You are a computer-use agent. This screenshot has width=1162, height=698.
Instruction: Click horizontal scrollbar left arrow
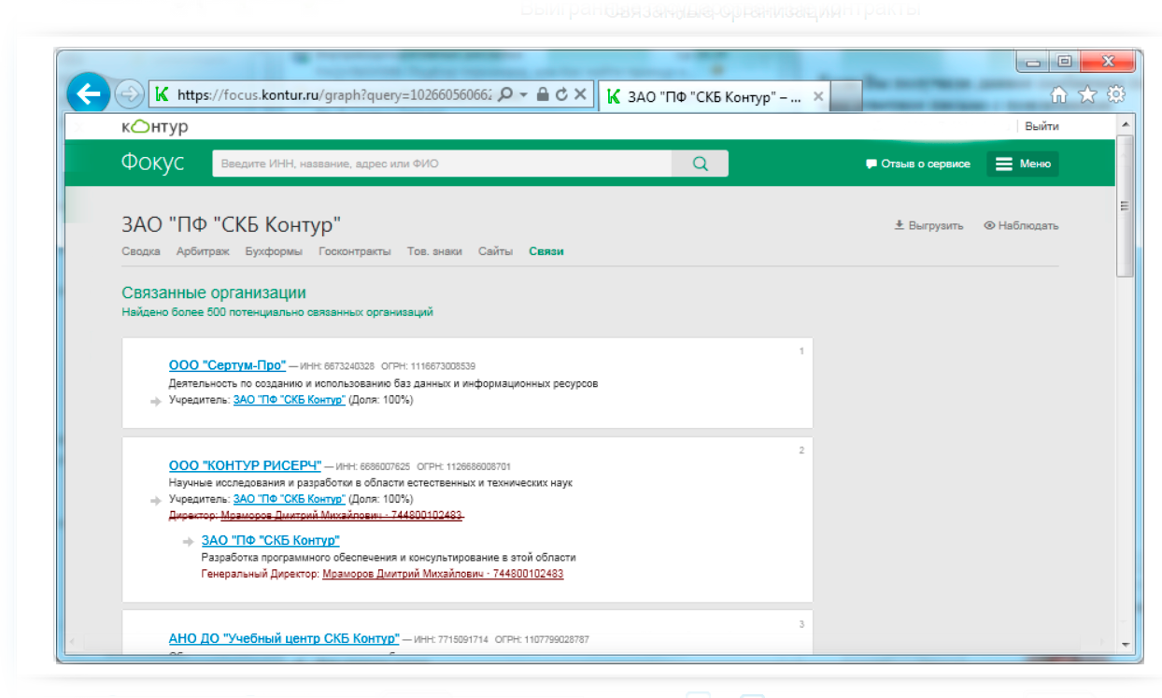tap(72, 642)
